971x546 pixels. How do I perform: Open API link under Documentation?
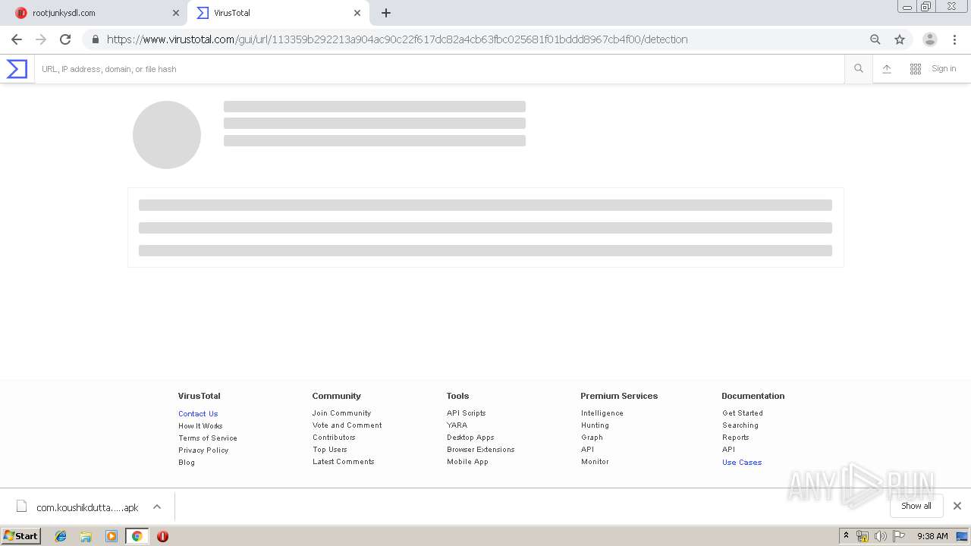pos(728,450)
